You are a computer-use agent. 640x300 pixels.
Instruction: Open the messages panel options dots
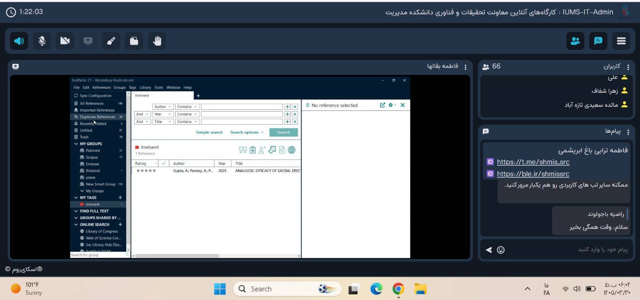[628, 132]
